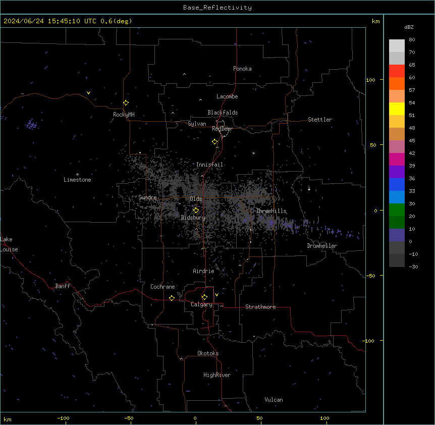435x425 pixels.
Task: Click the yellow diamond marker beside RockyMH
Action: coord(126,103)
